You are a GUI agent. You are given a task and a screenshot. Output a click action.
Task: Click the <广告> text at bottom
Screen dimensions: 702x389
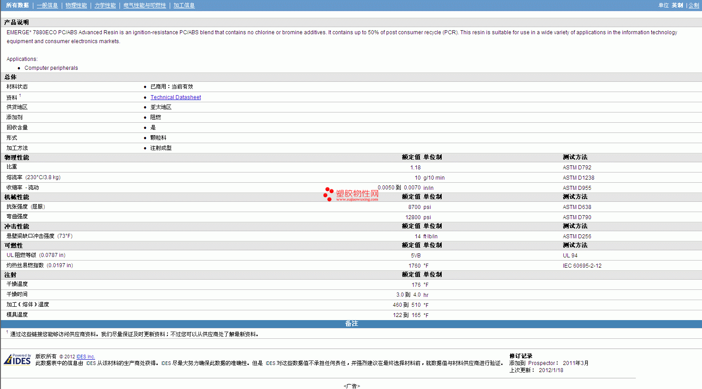(x=351, y=386)
